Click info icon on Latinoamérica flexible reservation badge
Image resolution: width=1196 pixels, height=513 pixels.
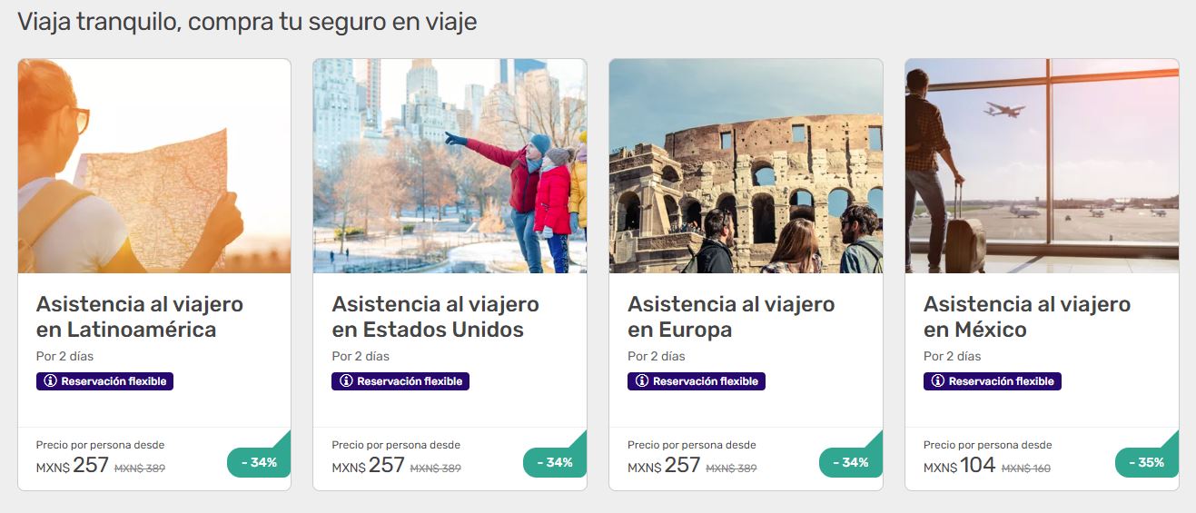pyautogui.click(x=51, y=381)
